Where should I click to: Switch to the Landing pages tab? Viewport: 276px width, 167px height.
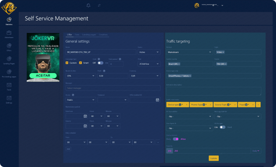click(x=89, y=35)
